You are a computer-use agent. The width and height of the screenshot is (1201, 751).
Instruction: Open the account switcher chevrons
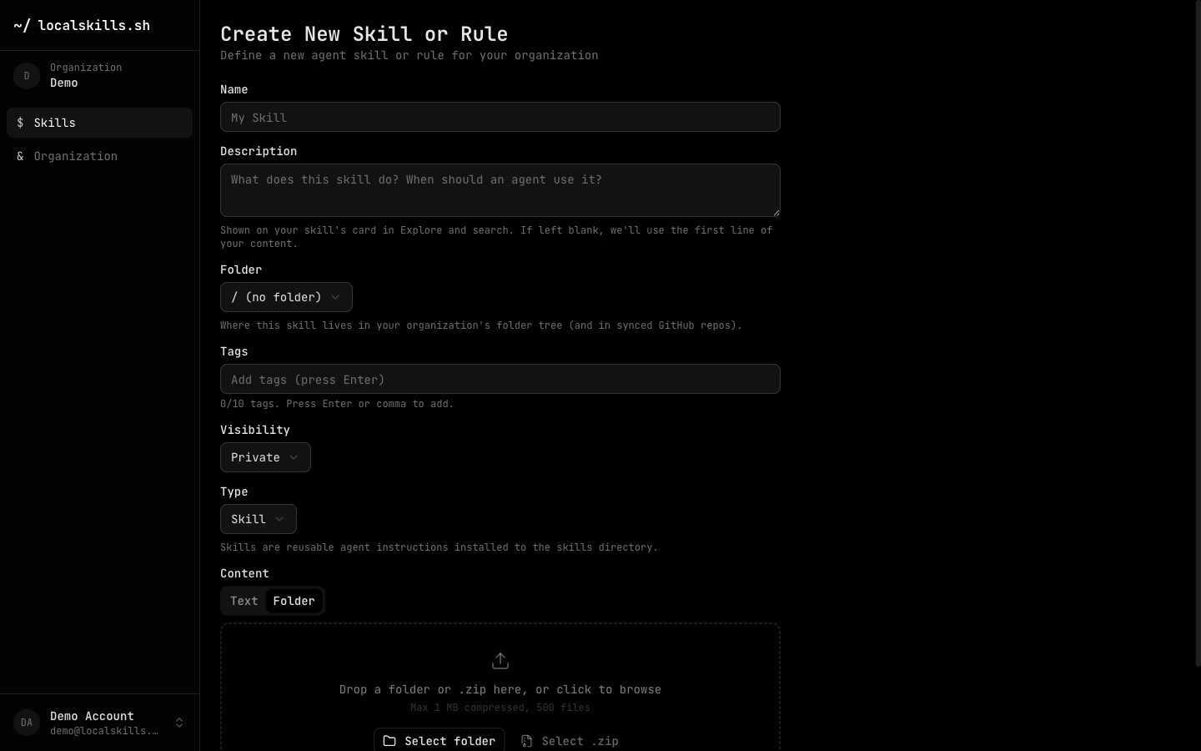(179, 723)
